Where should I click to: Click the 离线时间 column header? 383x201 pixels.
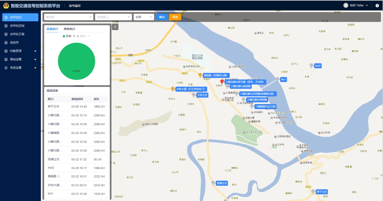click(77, 99)
